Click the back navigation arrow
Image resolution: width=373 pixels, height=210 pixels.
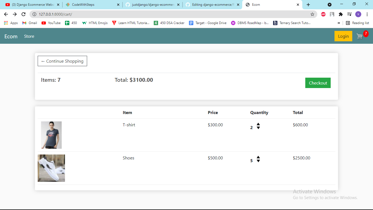click(5, 14)
